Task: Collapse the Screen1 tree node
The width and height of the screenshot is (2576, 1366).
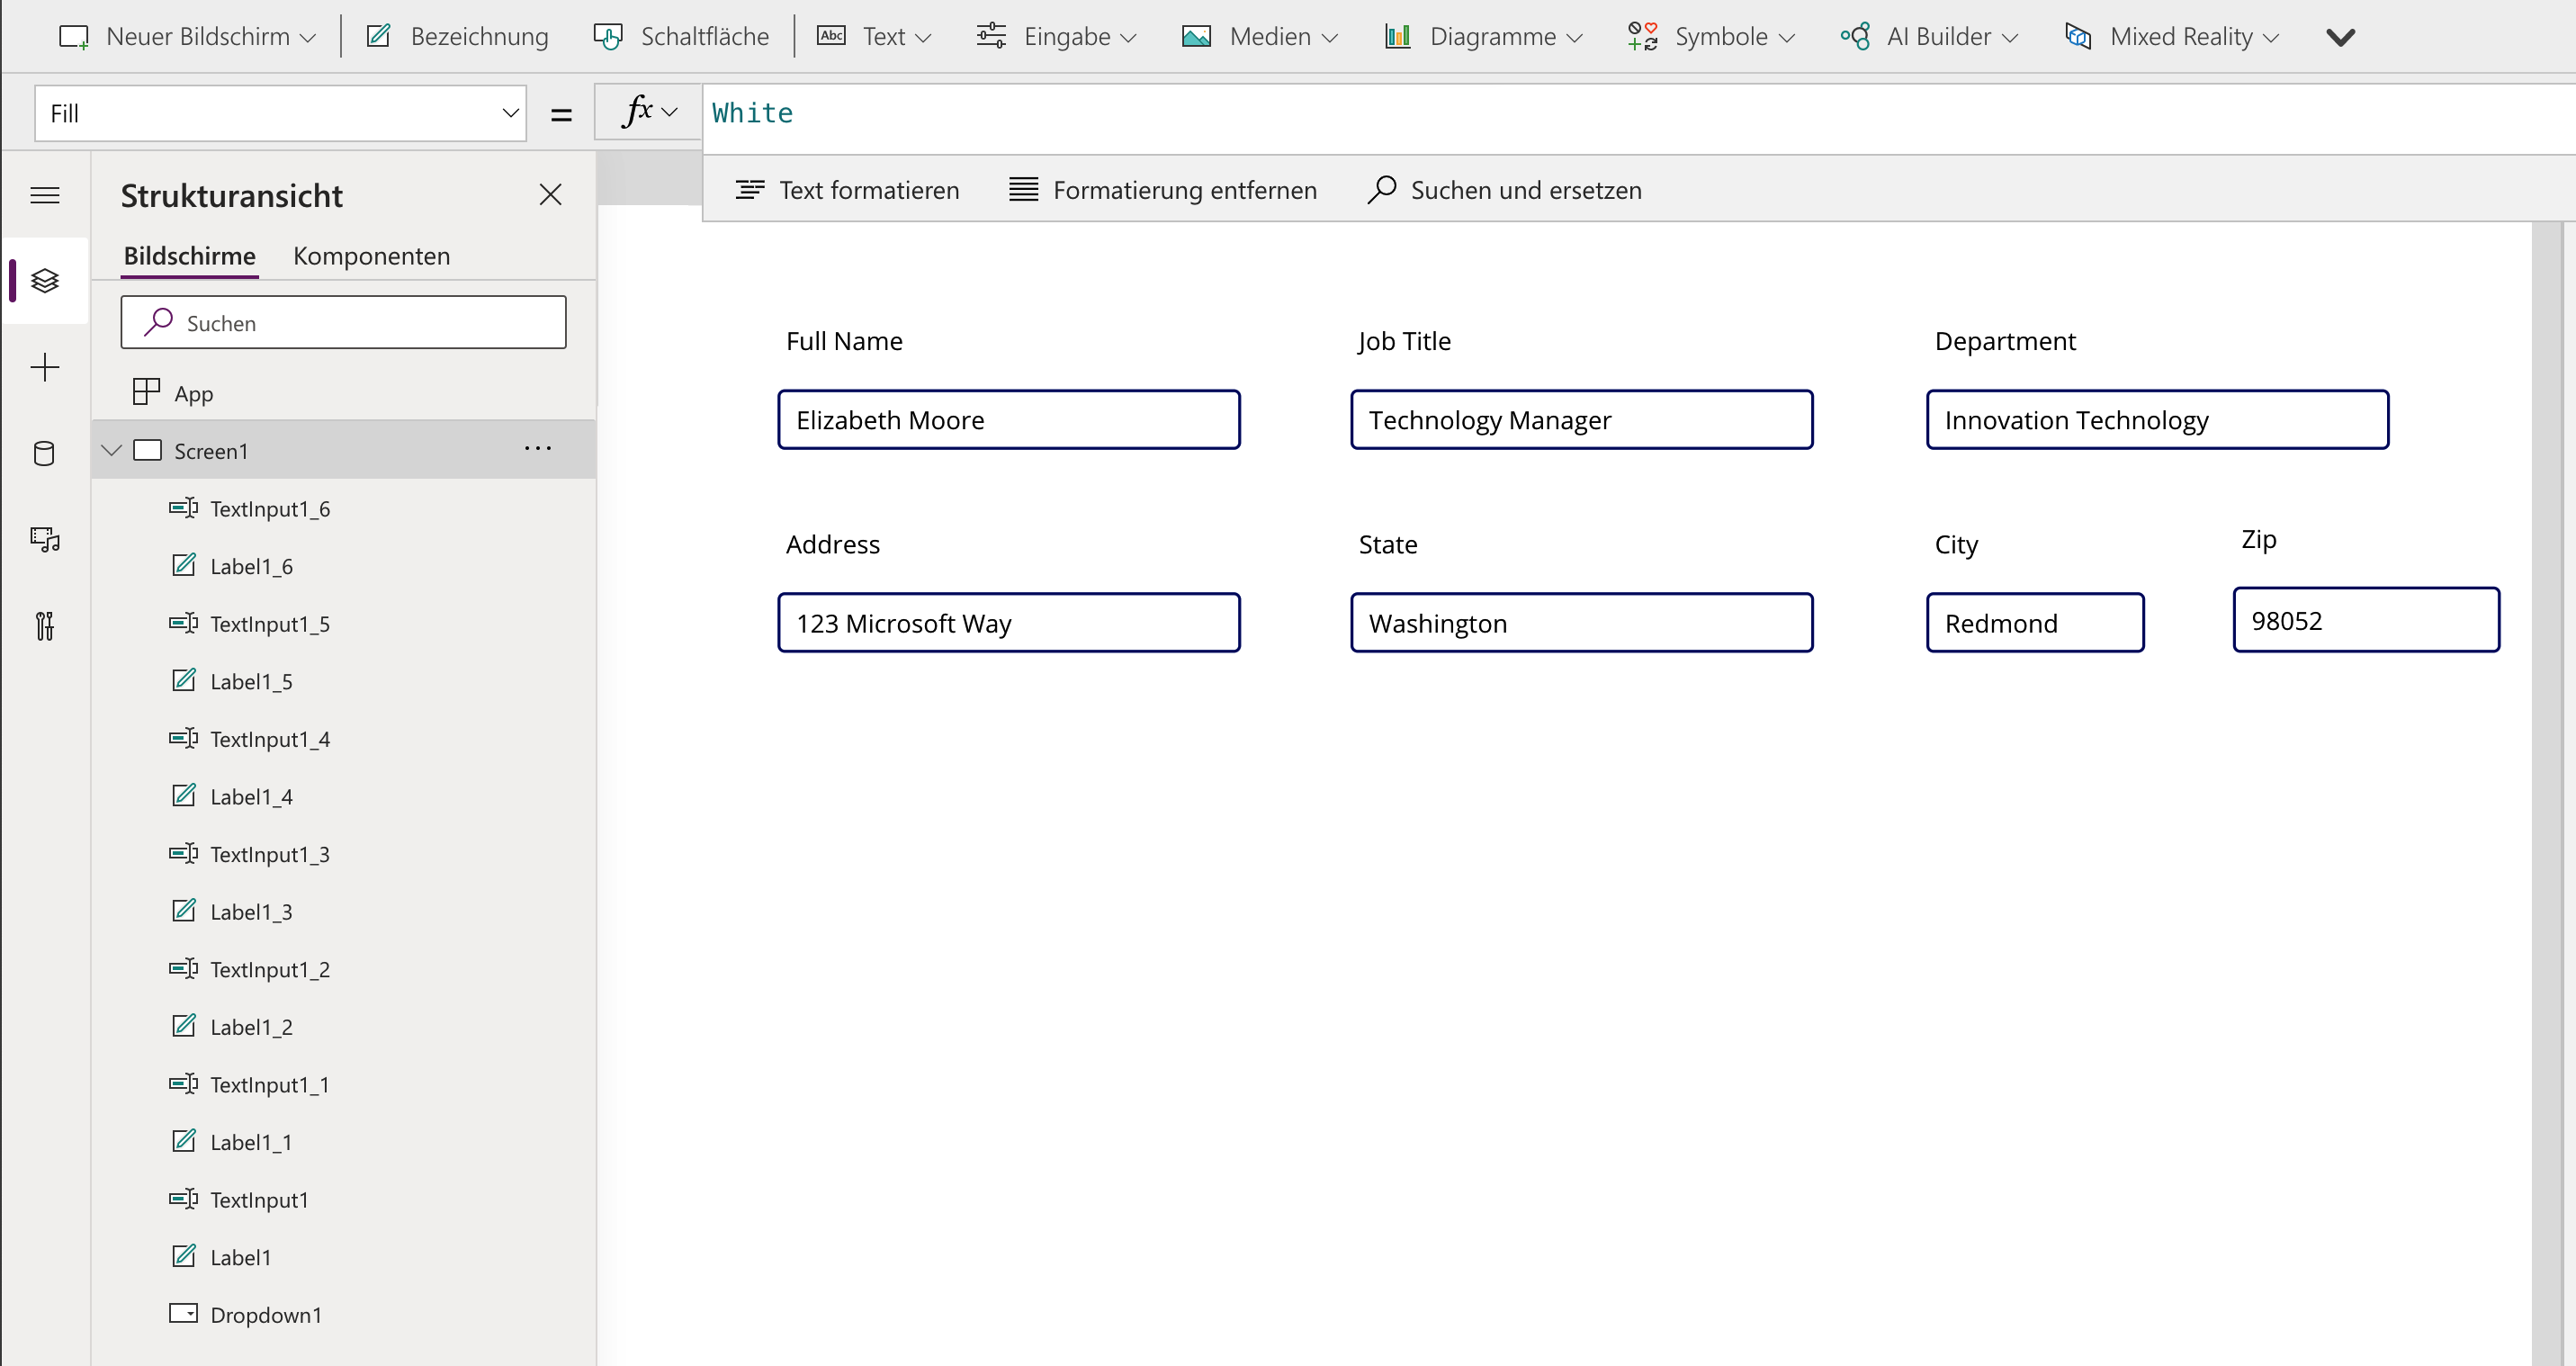Action: (x=112, y=450)
